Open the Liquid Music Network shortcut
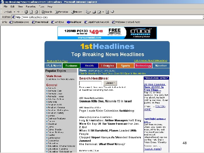 (x=97, y=22)
